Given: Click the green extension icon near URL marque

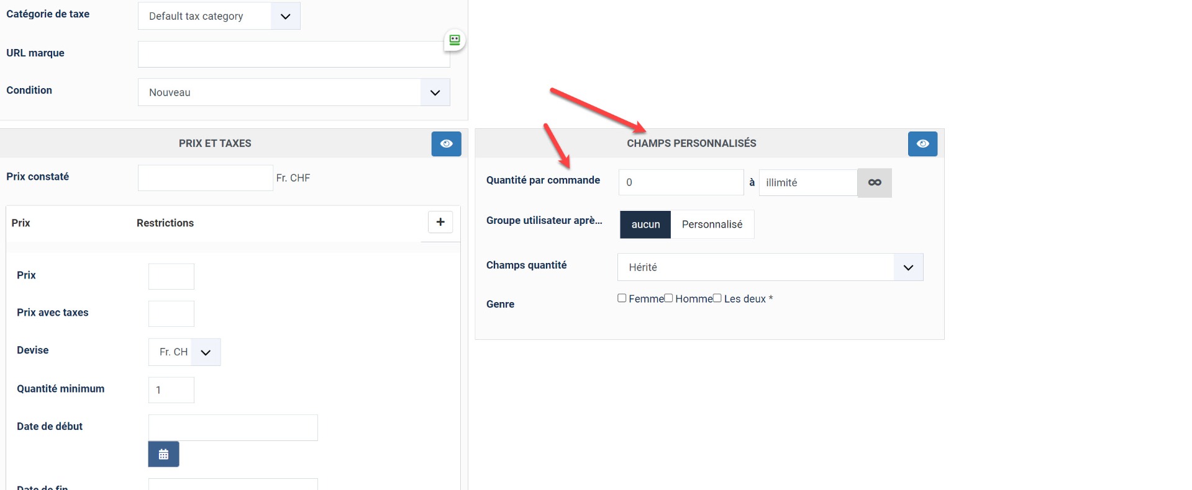Looking at the screenshot, I should pos(455,40).
